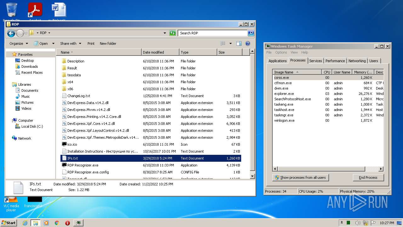Screen dimensions: 403x227
Task: Expand recent pages dropdown arrow
Action: click(26, 33)
